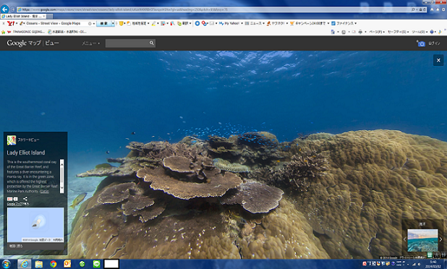Click the Google Views search input box
The image size is (447, 269).
coord(127,43)
